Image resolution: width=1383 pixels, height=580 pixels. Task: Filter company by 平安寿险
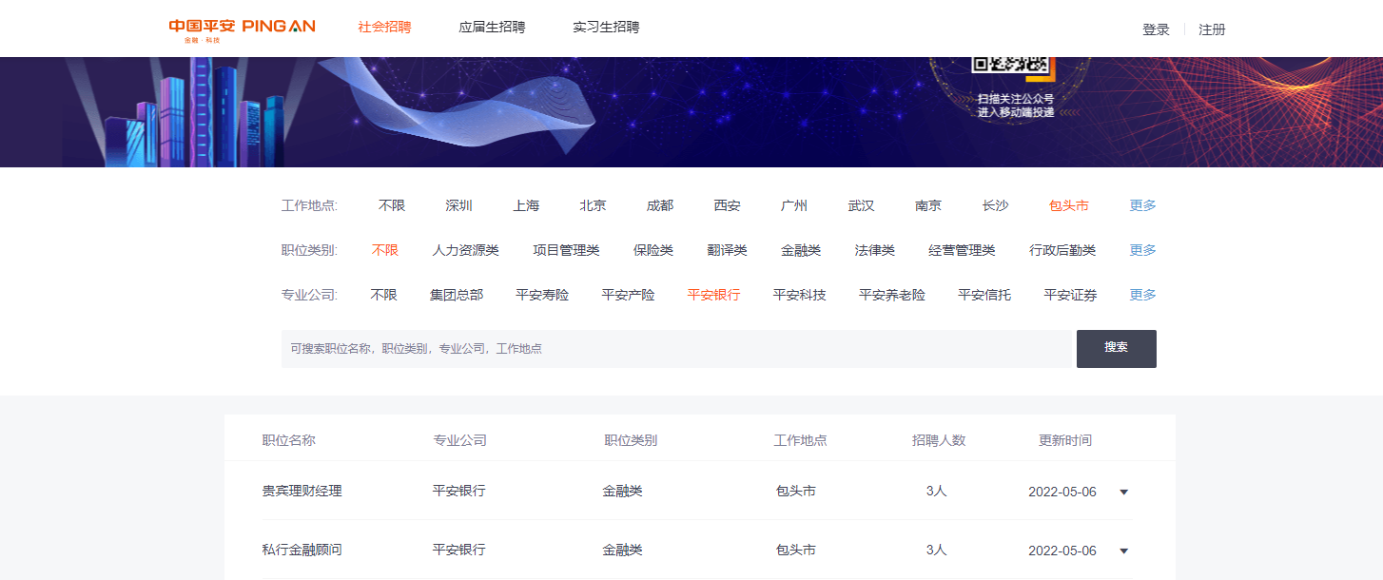pos(542,295)
